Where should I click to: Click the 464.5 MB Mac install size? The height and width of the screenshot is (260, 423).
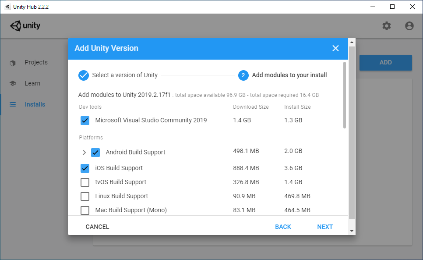[x=297, y=210]
